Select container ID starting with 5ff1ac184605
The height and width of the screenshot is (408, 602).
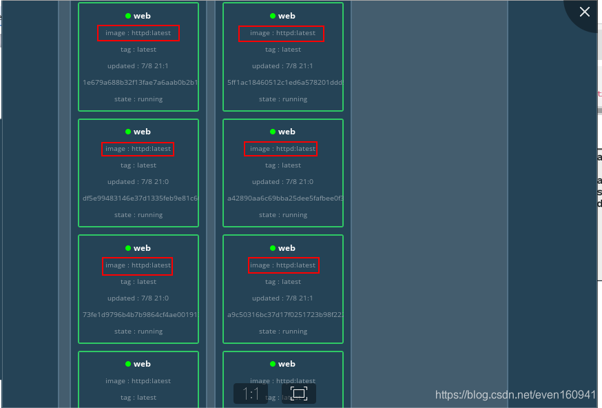tap(284, 82)
